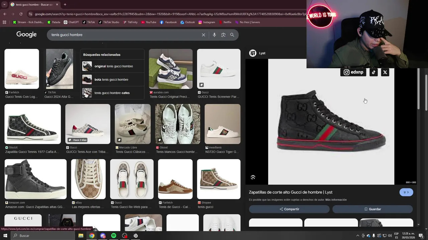Open the 'Más información' copyright link
Image resolution: width=428 pixels, height=240 pixels.
336,200
